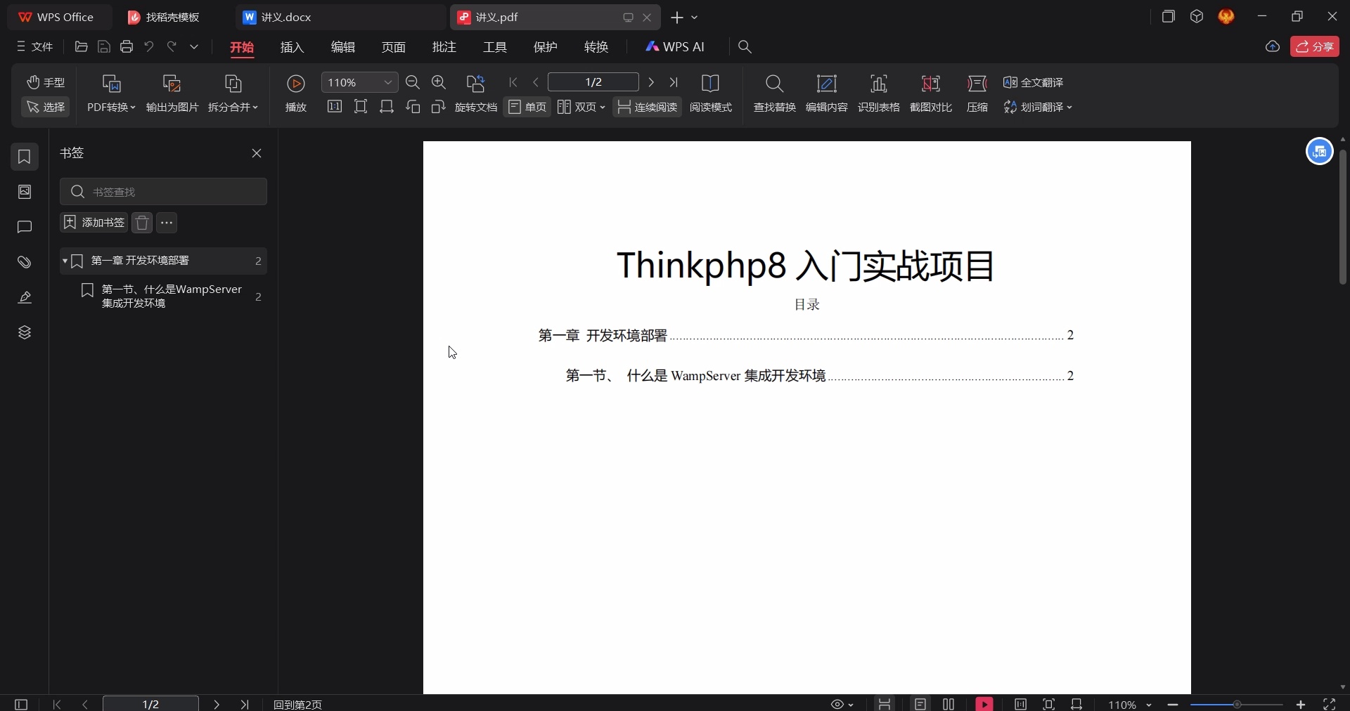Open the 压缩 compress tool
Screen dimensions: 1350x711
click(x=977, y=93)
